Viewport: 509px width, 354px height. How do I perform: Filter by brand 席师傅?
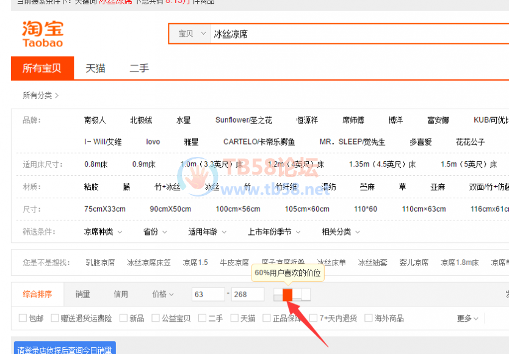click(353, 120)
